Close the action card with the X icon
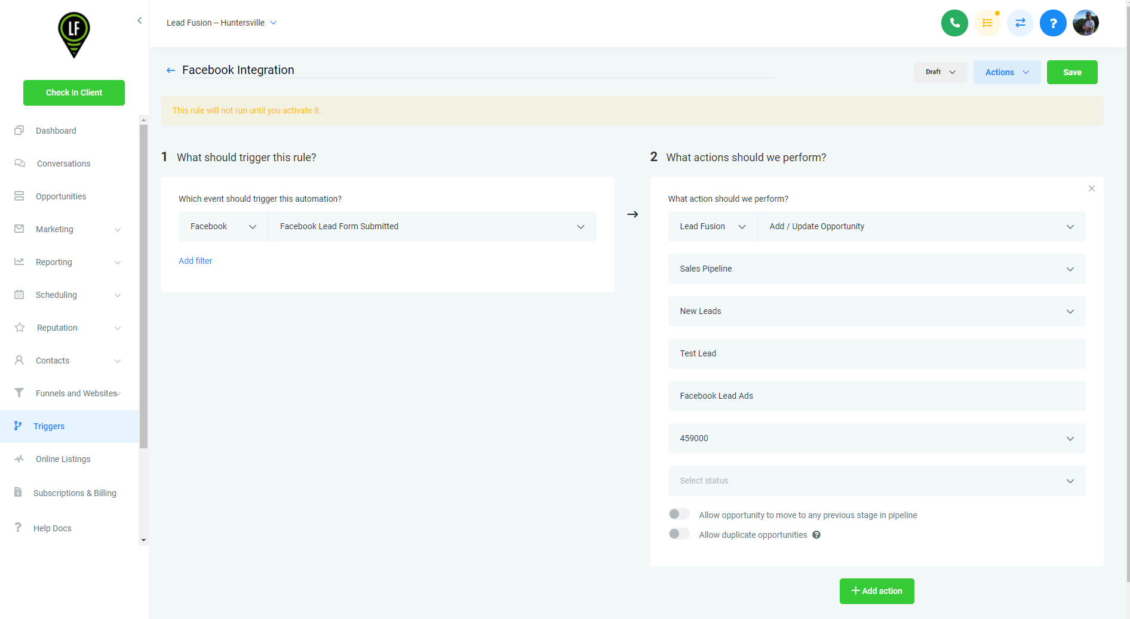The image size is (1130, 619). click(x=1092, y=189)
